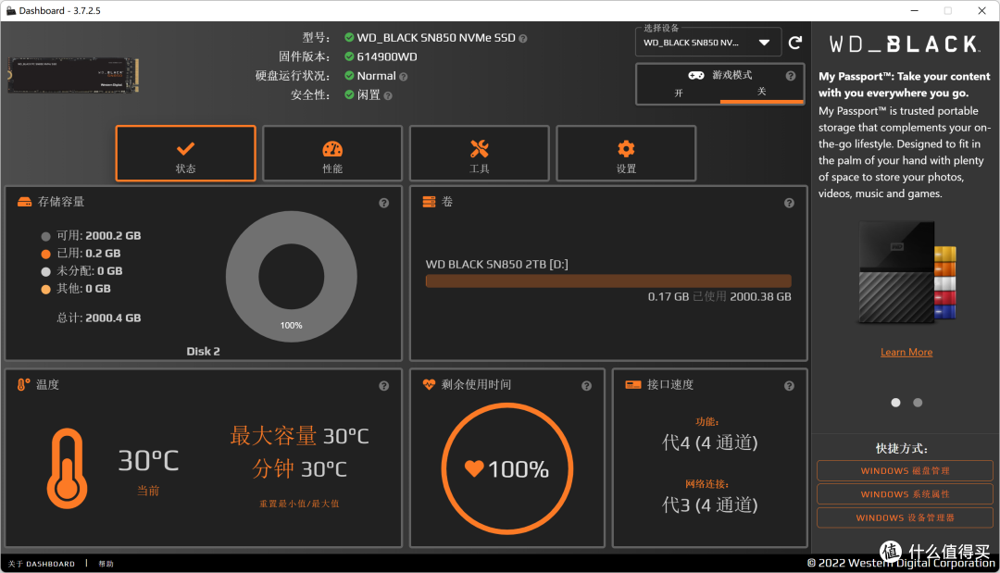
Task: Click the WD_BLACK logo
Action: 905,44
